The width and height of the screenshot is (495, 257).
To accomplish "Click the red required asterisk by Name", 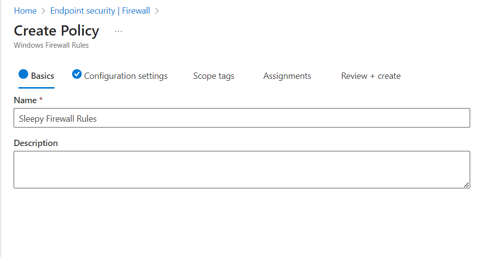I will 41,100.
